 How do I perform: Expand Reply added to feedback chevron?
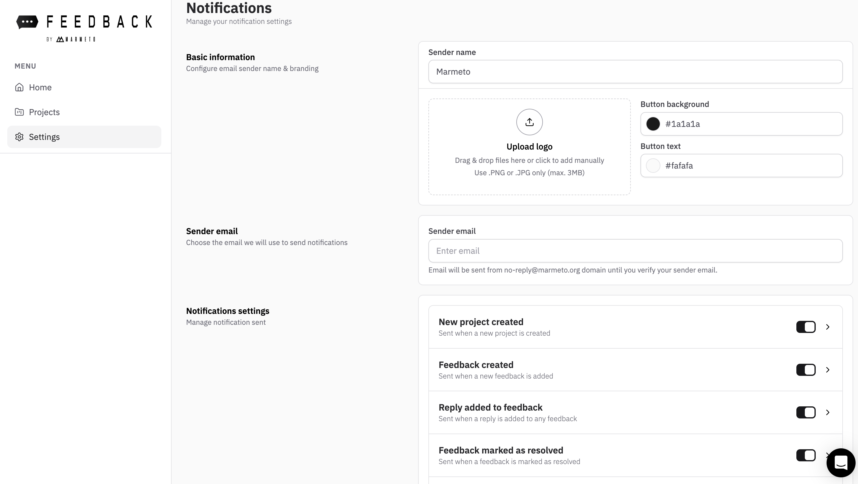[x=828, y=412]
